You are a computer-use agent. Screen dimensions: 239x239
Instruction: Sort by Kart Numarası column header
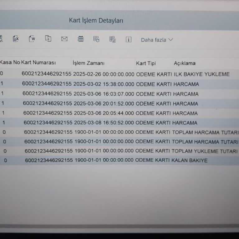(x=38, y=63)
